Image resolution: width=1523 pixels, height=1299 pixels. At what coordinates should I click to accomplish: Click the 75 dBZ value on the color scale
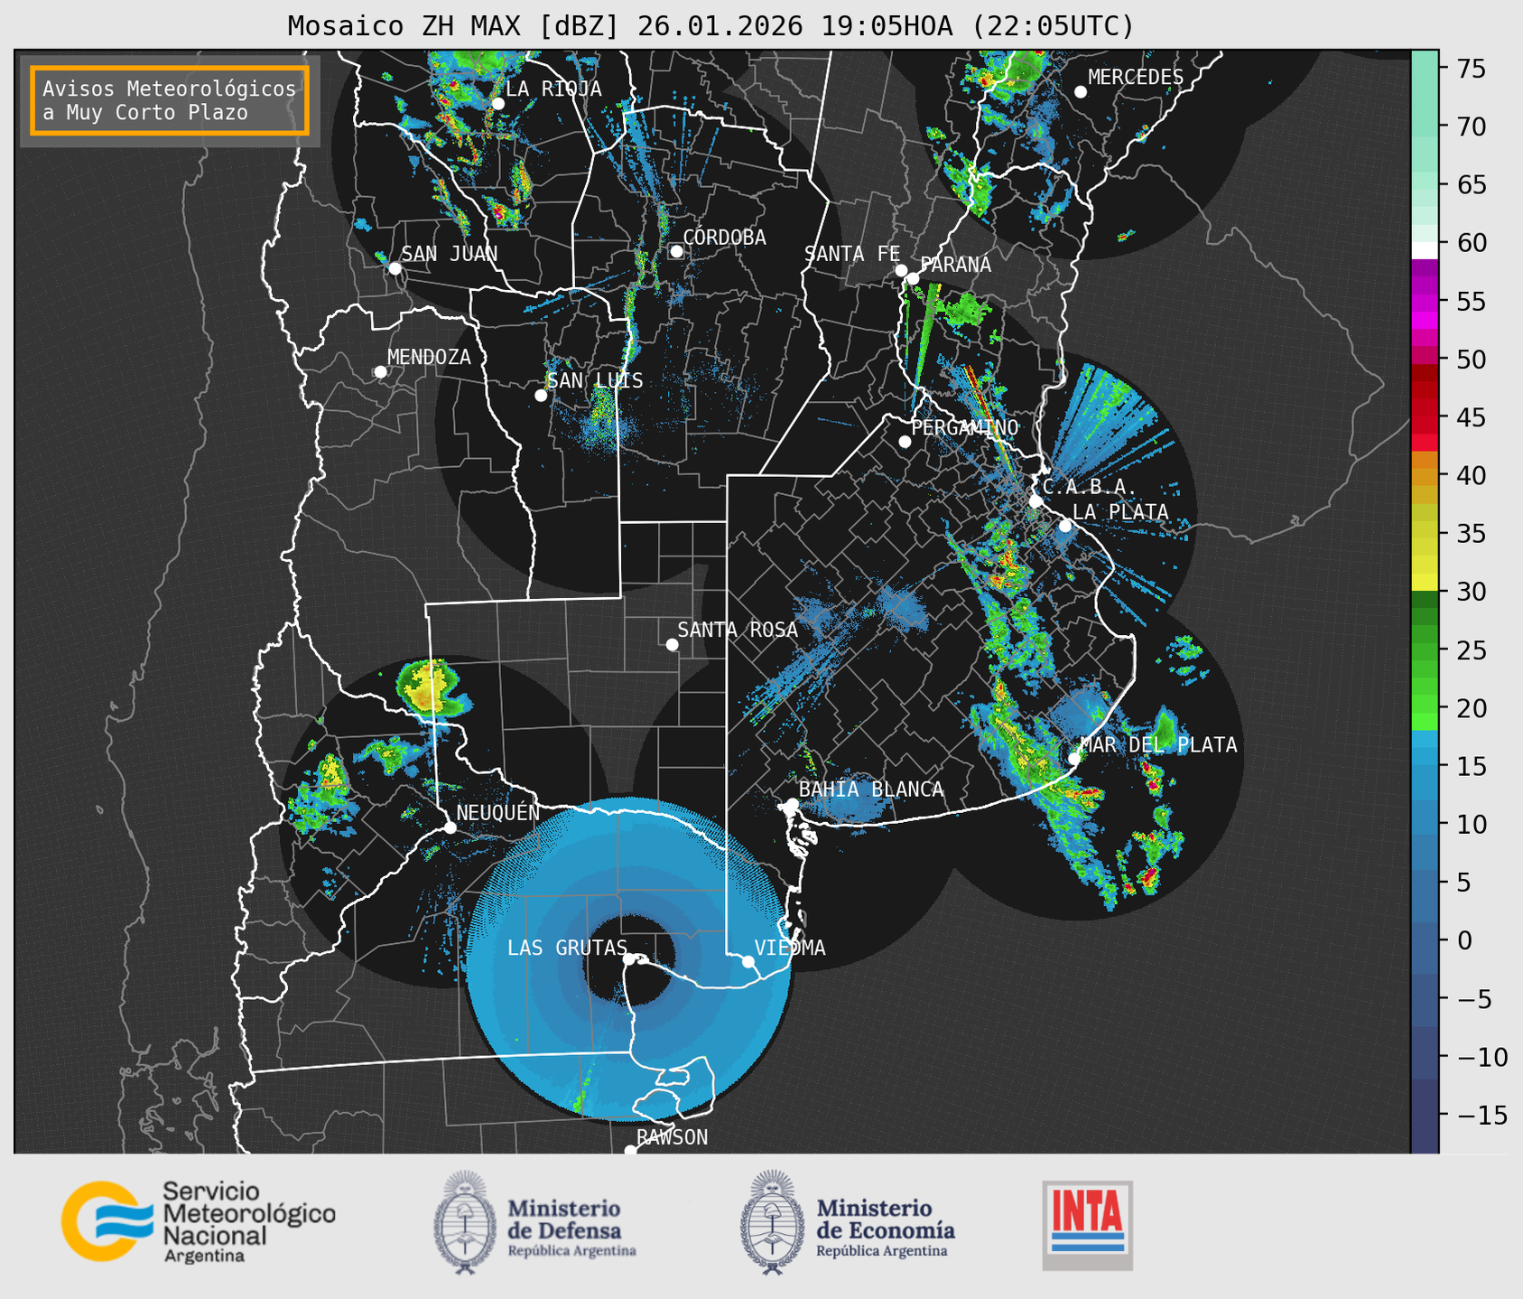tap(1471, 69)
